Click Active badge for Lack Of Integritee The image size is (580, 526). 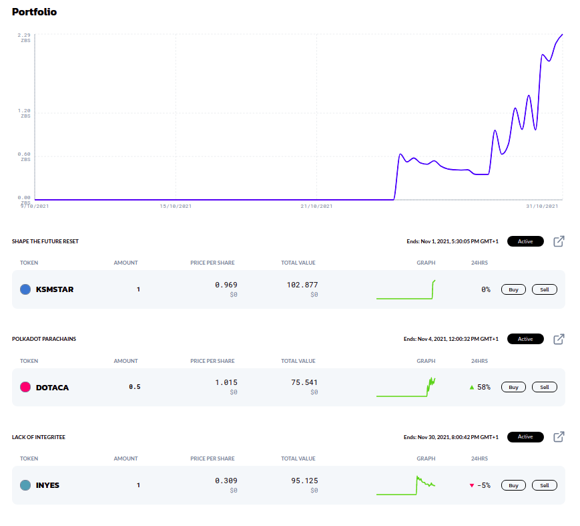(525, 436)
